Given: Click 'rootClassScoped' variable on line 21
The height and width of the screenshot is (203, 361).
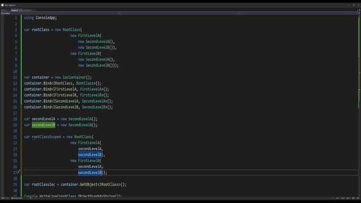Looking at the screenshot, I should [x=46, y=137].
